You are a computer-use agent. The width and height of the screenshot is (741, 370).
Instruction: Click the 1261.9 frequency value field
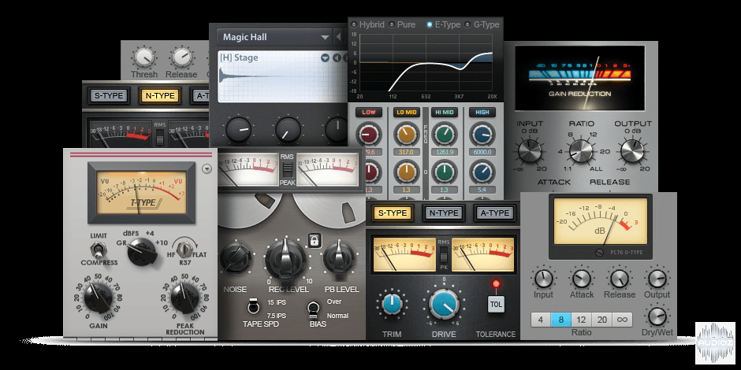click(445, 152)
